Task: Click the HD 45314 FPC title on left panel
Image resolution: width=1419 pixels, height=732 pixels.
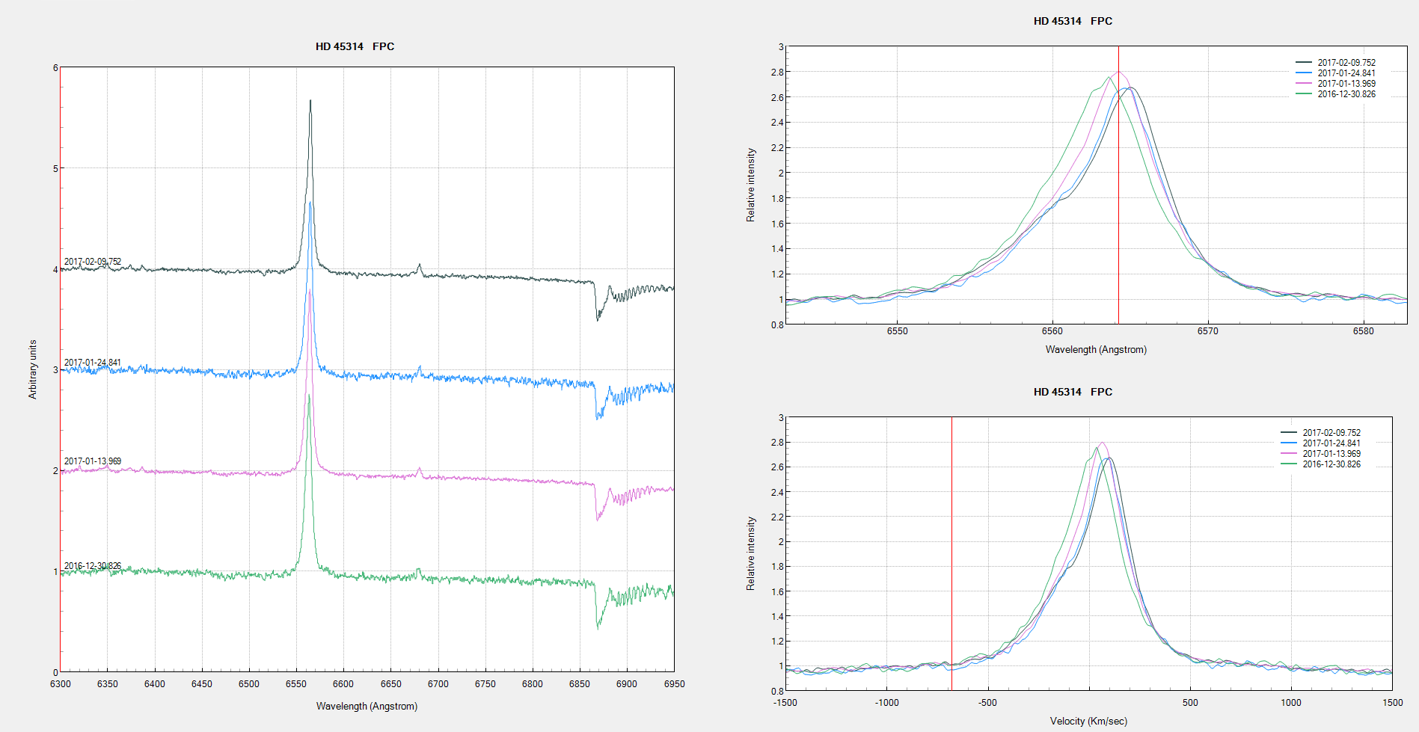Action: point(355,46)
